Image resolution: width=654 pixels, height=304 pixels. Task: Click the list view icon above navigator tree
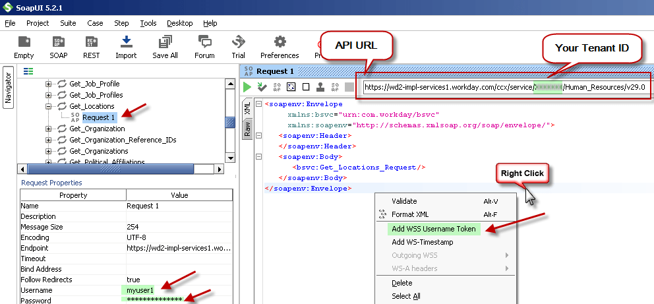[28, 71]
